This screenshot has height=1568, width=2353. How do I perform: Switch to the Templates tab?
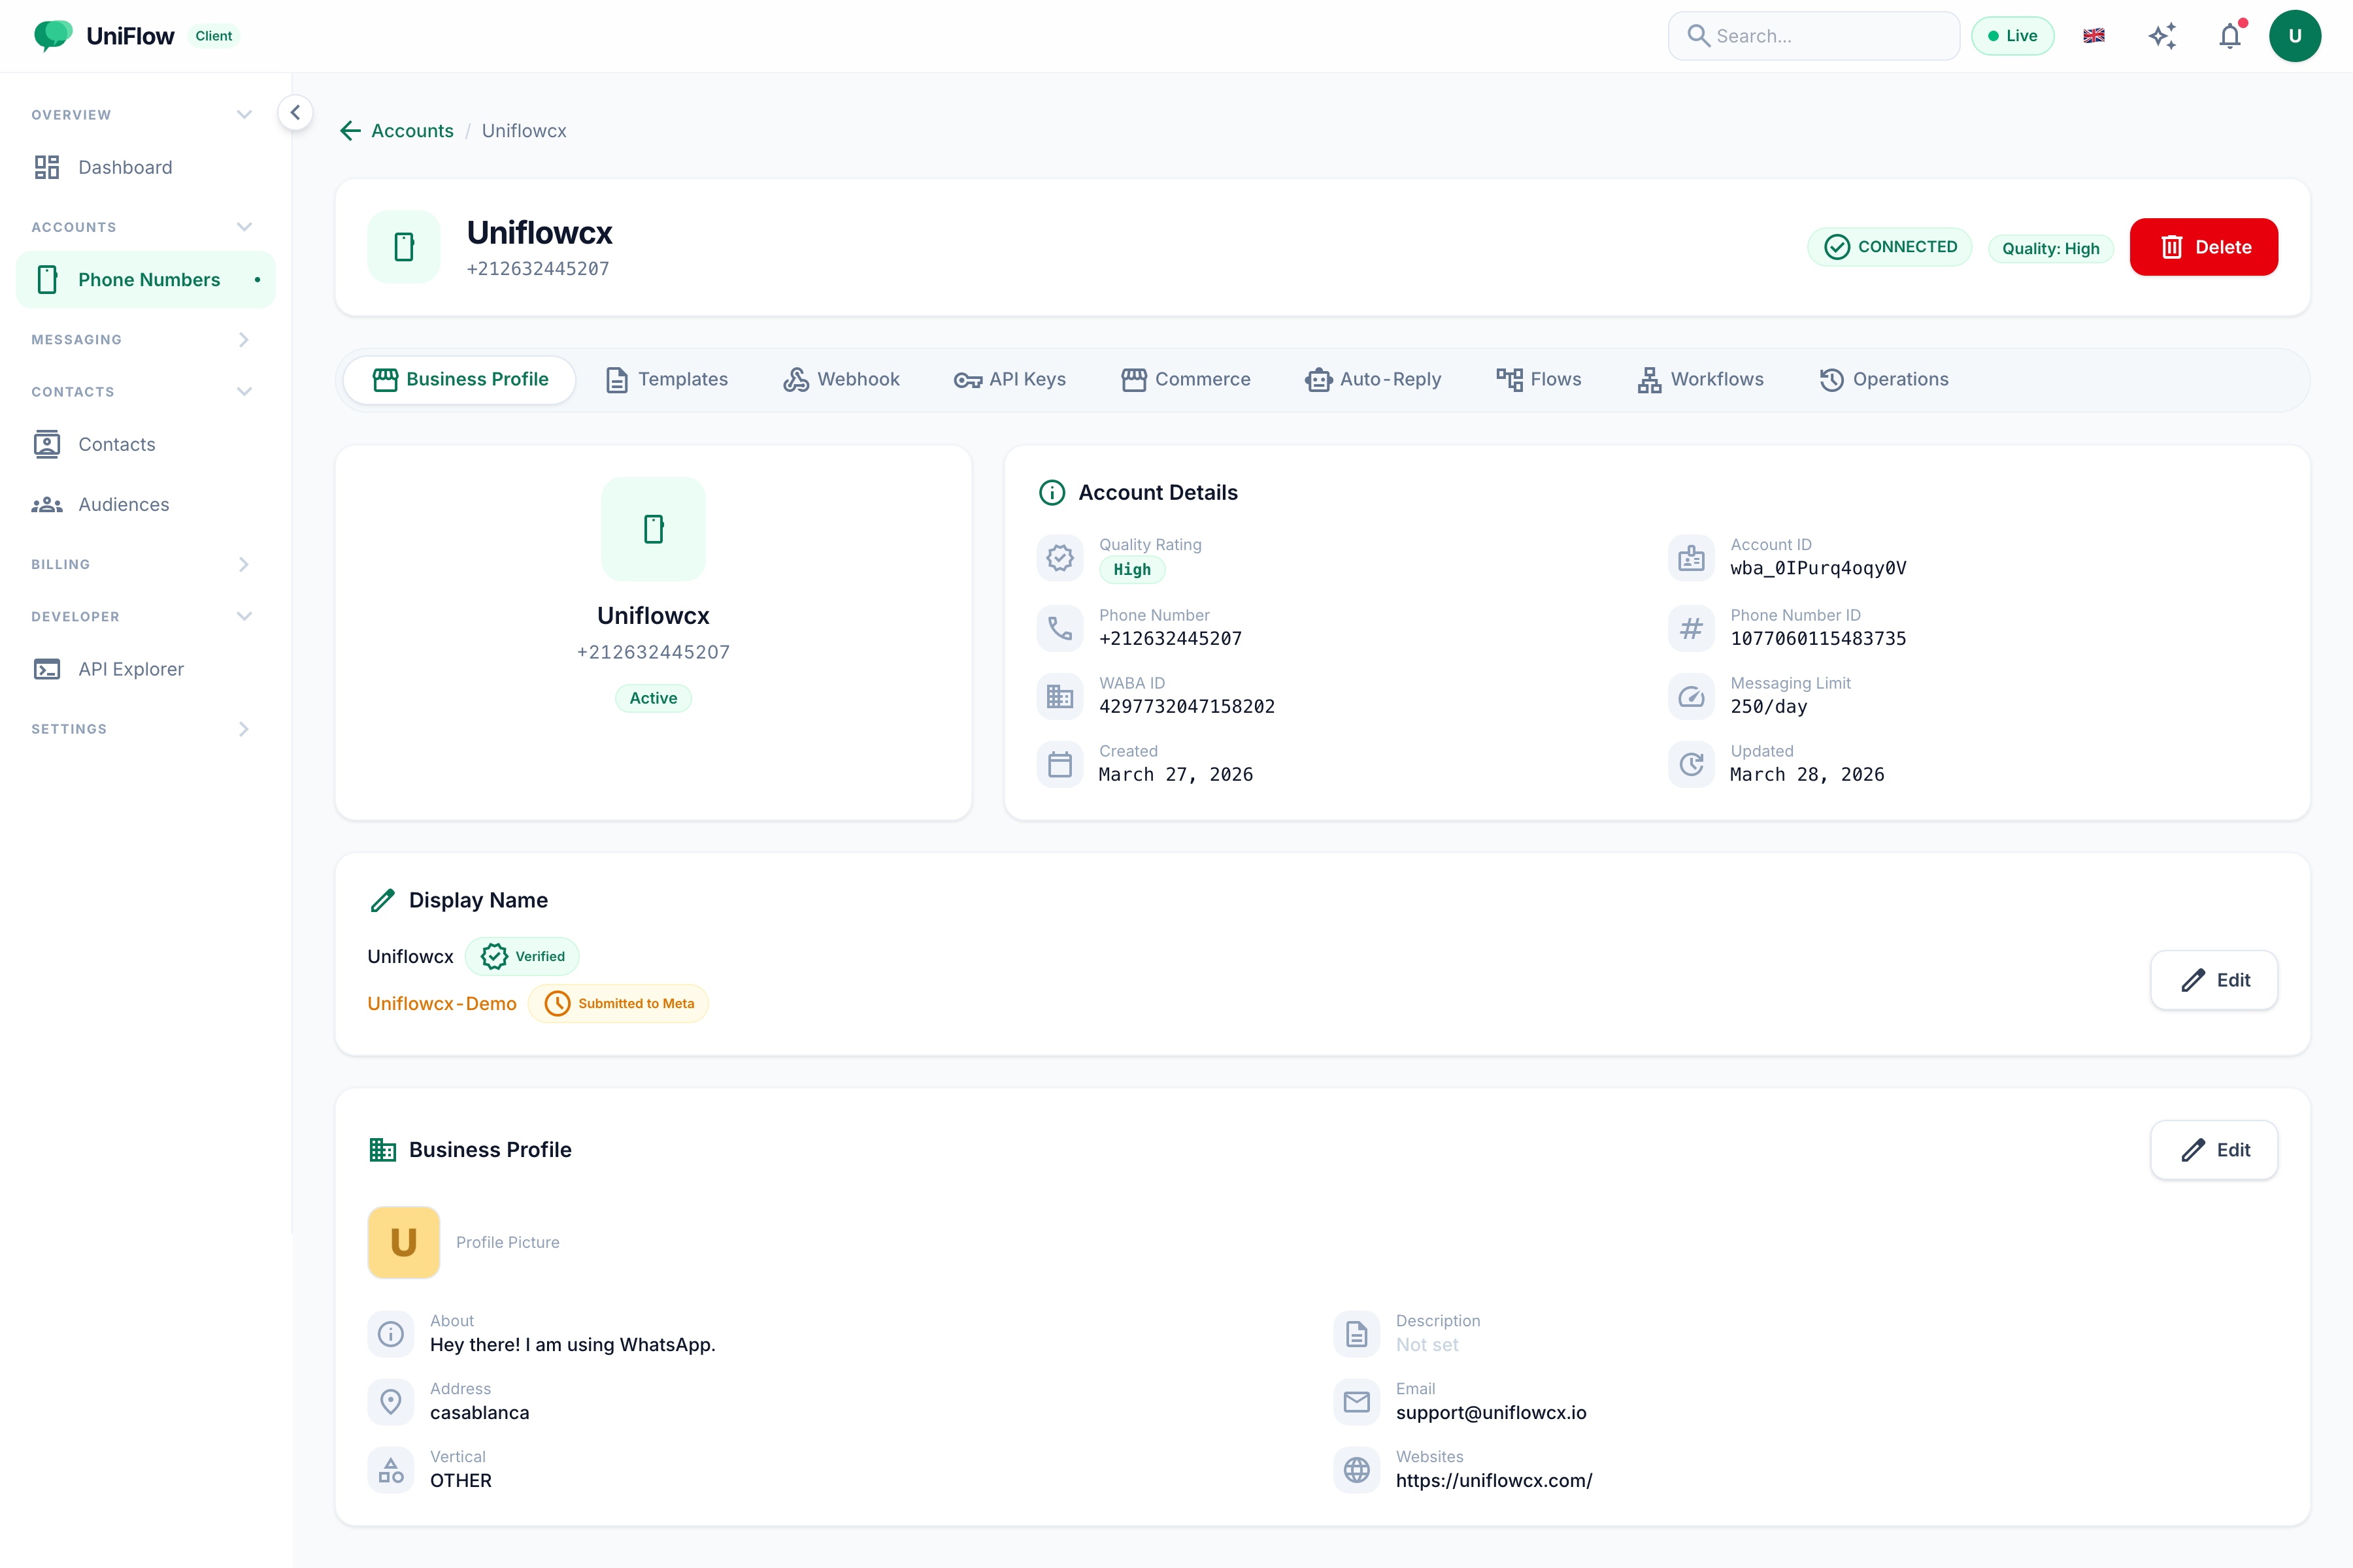point(666,379)
